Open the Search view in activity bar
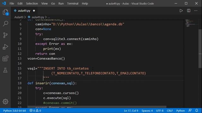 click(5, 24)
